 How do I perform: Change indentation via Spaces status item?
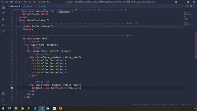pyautogui.click(x=146, y=105)
